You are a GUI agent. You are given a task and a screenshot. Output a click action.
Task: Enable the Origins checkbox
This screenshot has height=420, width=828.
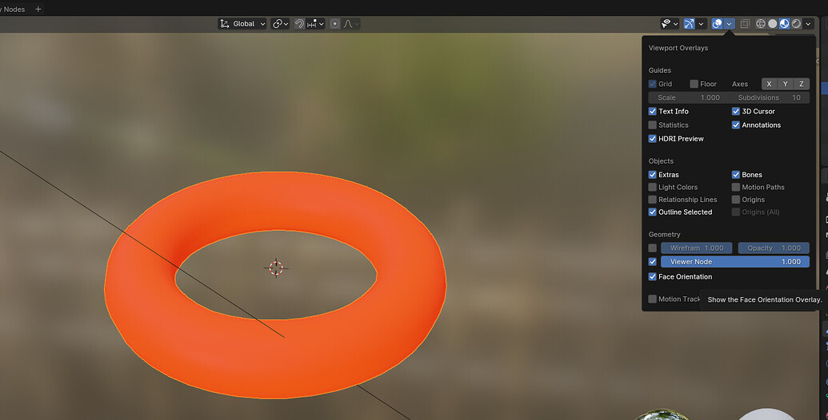tap(735, 200)
